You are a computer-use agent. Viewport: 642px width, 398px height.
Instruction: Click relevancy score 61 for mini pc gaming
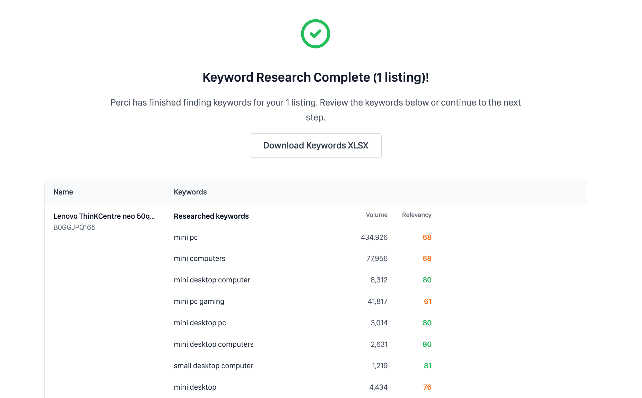427,301
